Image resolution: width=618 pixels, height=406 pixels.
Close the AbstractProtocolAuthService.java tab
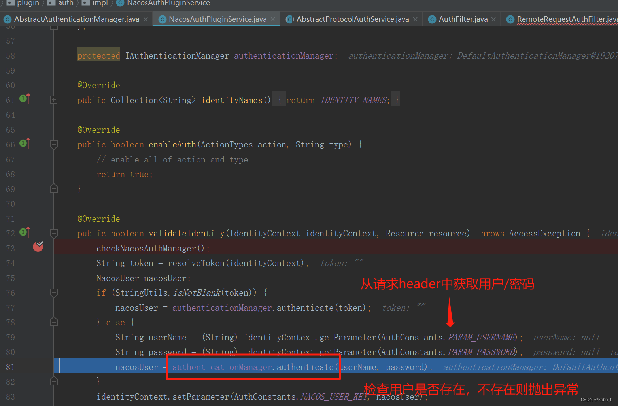(x=415, y=19)
